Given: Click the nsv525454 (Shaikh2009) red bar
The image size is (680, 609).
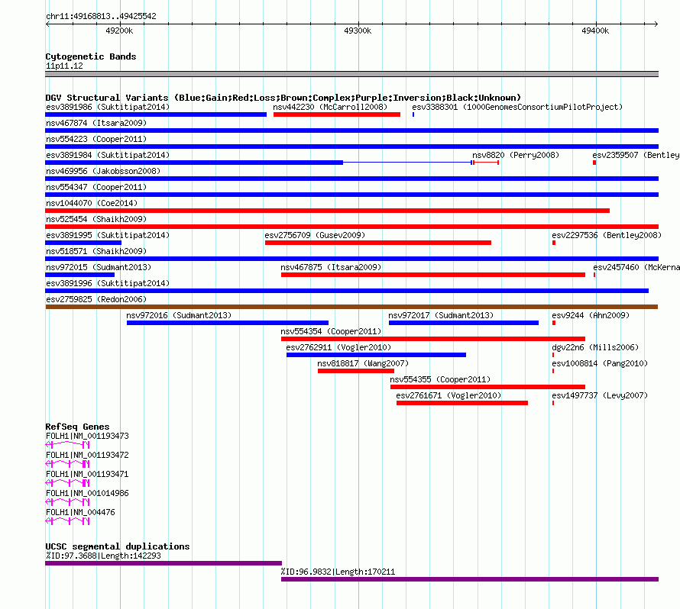Looking at the screenshot, I should tap(351, 227).
